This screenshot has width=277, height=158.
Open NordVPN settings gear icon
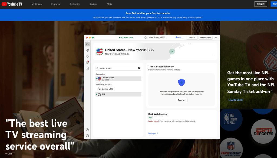tap(87, 136)
